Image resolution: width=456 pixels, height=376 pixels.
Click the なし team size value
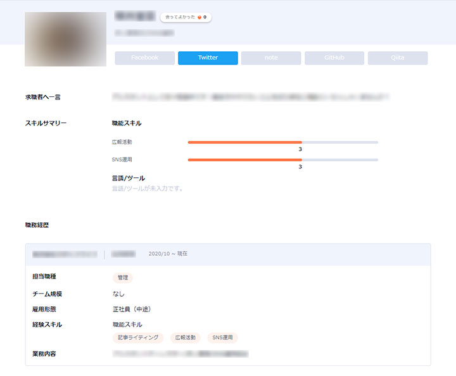click(x=118, y=294)
